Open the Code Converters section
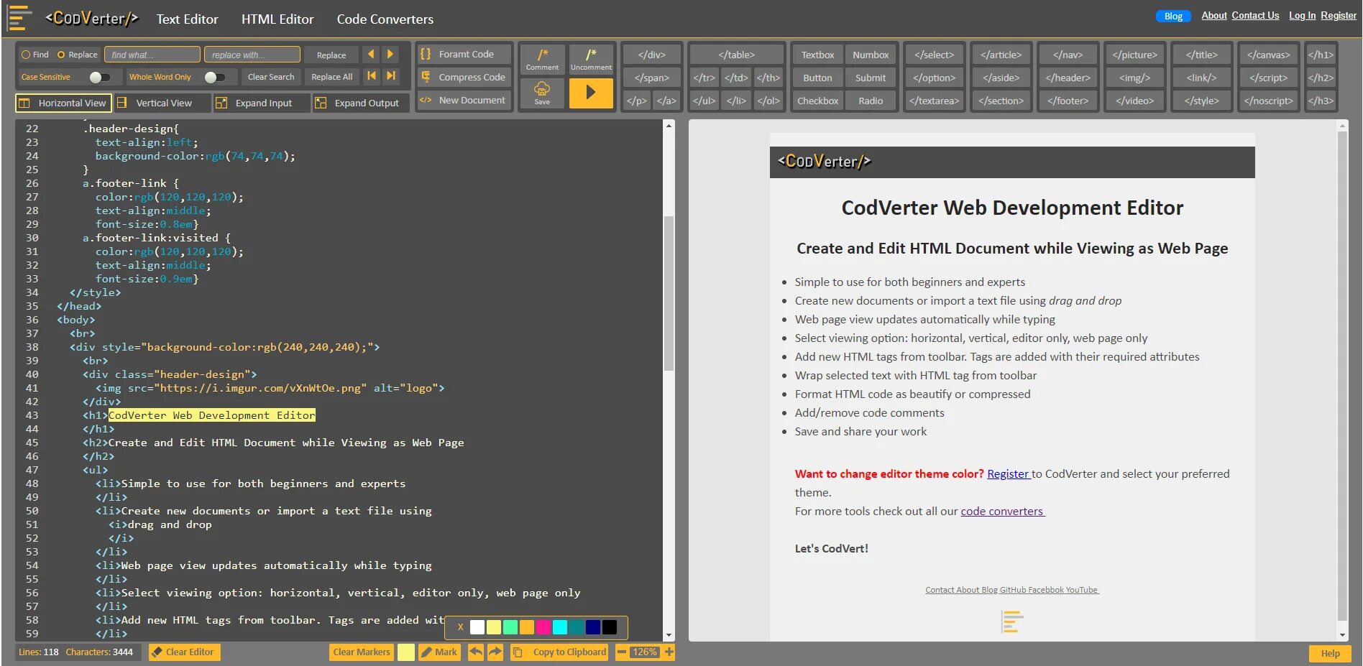 pyautogui.click(x=385, y=19)
